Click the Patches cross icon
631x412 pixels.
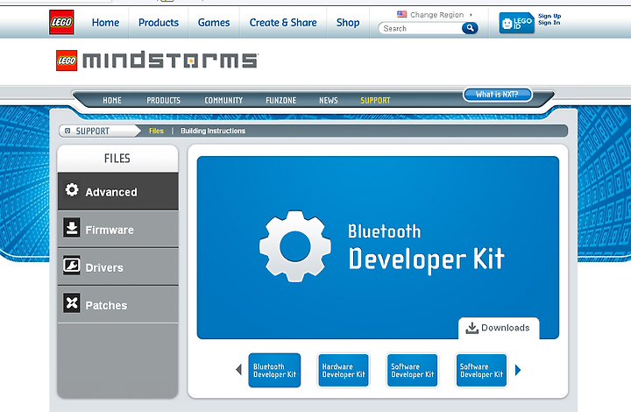pyautogui.click(x=72, y=303)
